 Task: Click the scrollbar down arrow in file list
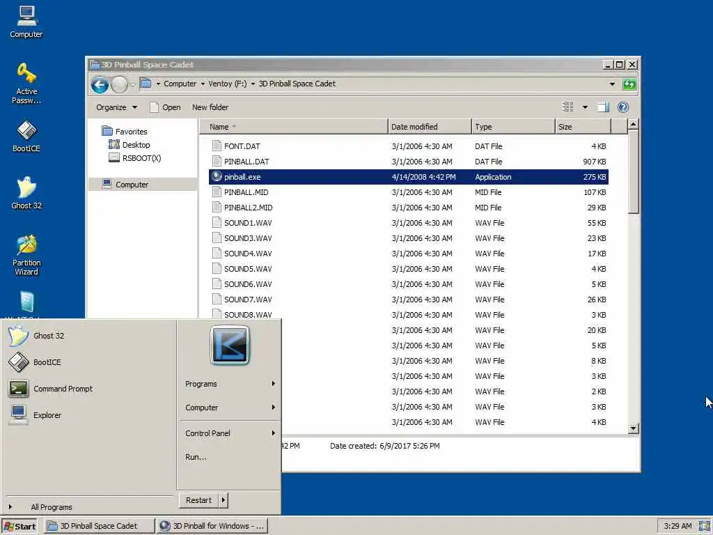634,428
